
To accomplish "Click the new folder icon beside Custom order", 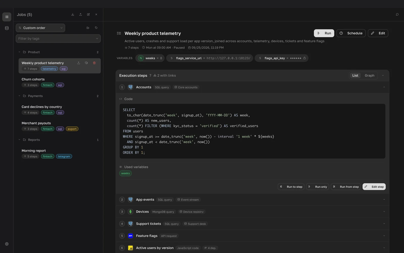I will 88,28.
